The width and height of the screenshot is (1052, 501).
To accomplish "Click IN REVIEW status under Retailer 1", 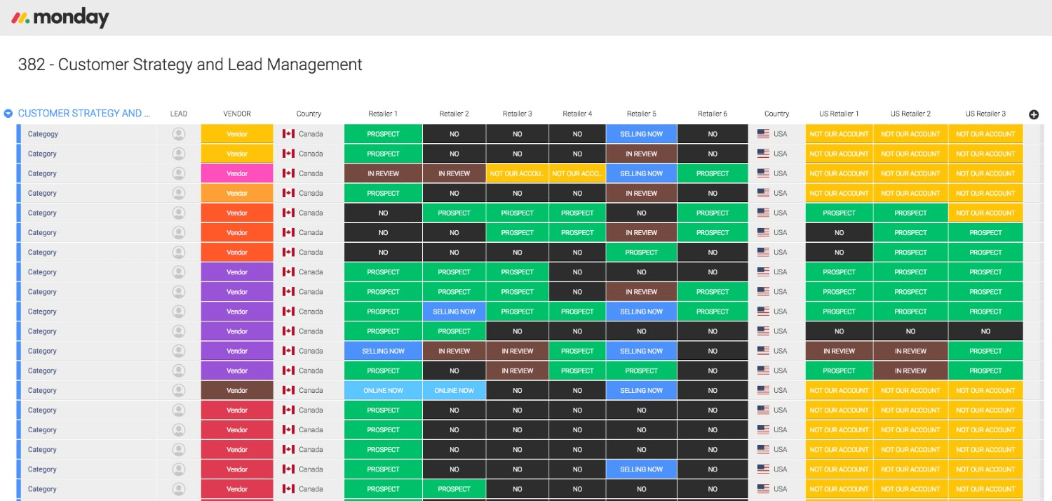I will [x=383, y=173].
